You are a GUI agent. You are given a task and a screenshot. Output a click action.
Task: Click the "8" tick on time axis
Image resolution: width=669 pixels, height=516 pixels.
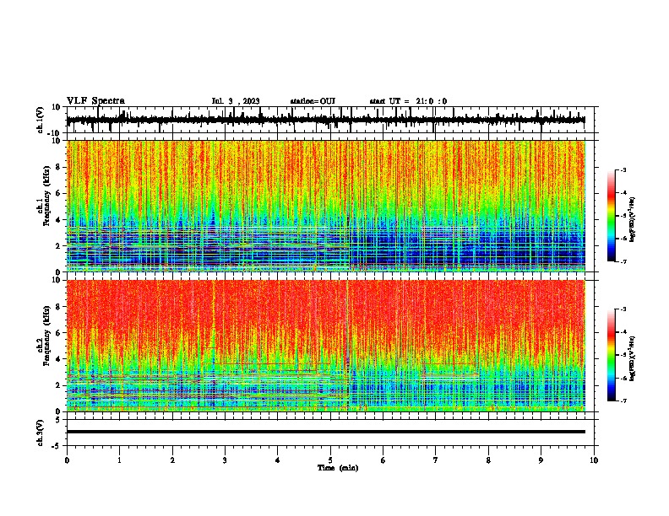(488, 460)
